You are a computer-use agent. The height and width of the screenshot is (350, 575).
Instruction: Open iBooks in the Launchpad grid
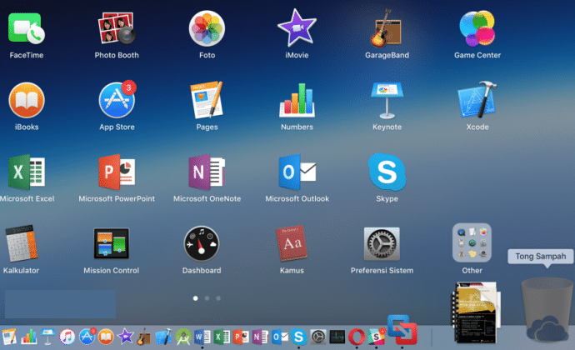[27, 100]
